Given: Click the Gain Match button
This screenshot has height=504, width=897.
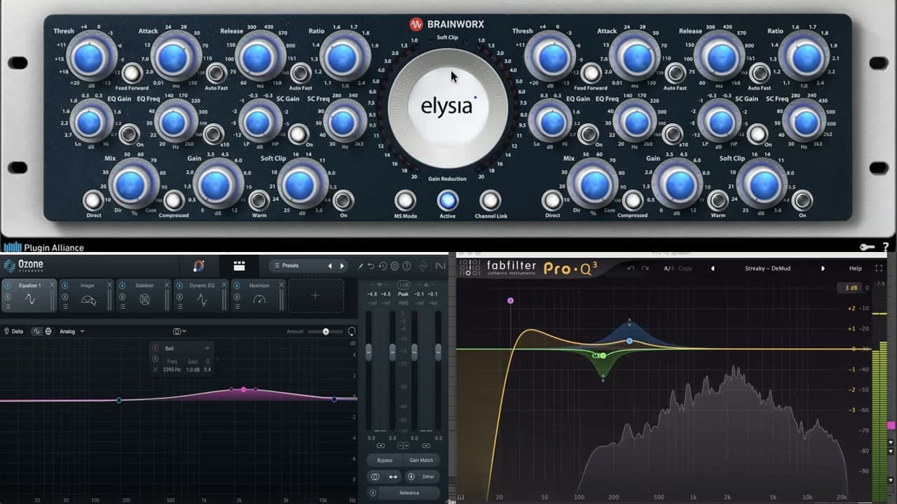Looking at the screenshot, I should point(421,460).
